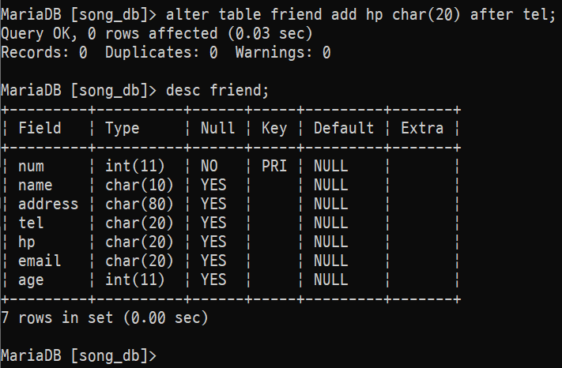
Task: Select the 'address' field name in the table
Action: (x=48, y=204)
